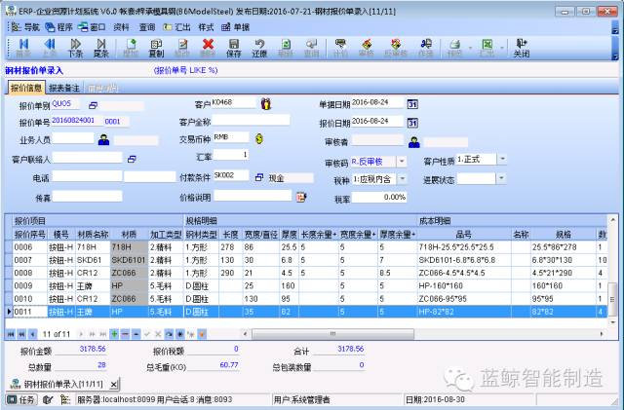Click the 复制 copy toolbar icon
The width and height of the screenshot is (624, 410).
(x=156, y=48)
